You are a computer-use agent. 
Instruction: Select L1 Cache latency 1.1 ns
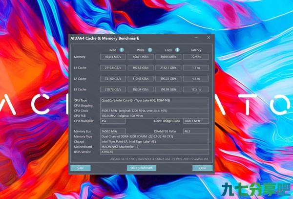[x=196, y=67]
